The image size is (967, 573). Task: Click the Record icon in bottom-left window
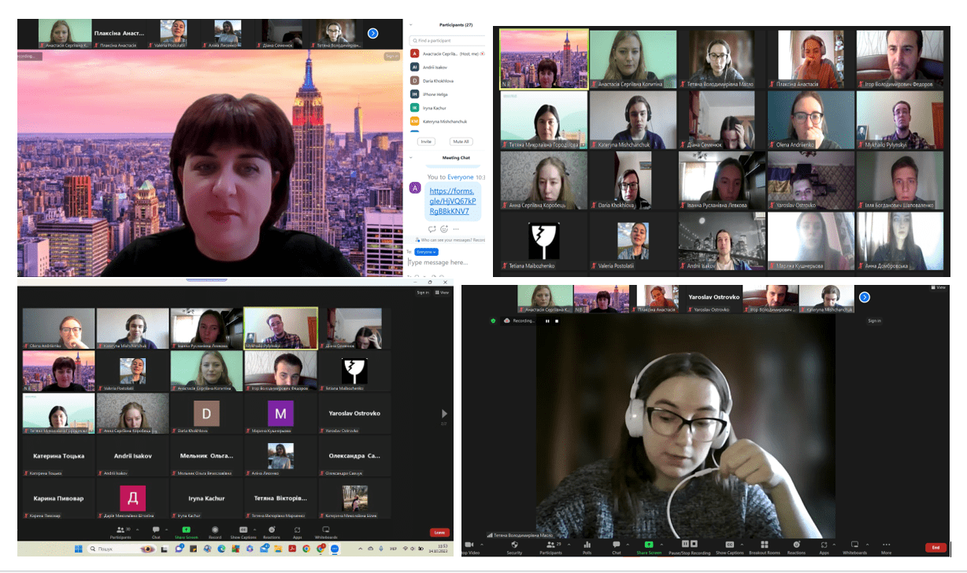(x=215, y=530)
